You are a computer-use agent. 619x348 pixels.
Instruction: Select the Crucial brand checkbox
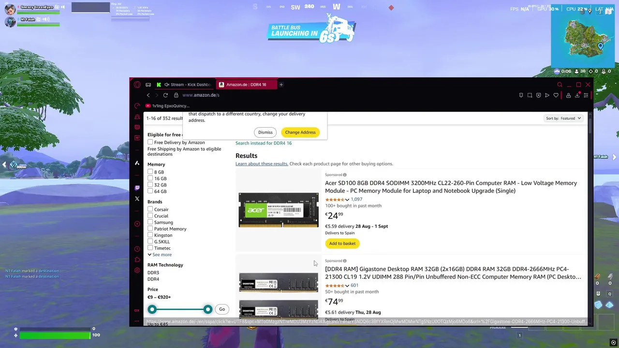tap(150, 216)
